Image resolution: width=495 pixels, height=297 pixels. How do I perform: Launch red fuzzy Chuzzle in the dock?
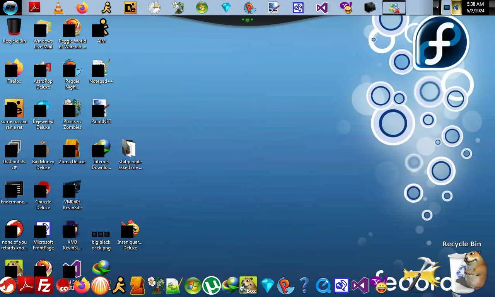(x=63, y=286)
